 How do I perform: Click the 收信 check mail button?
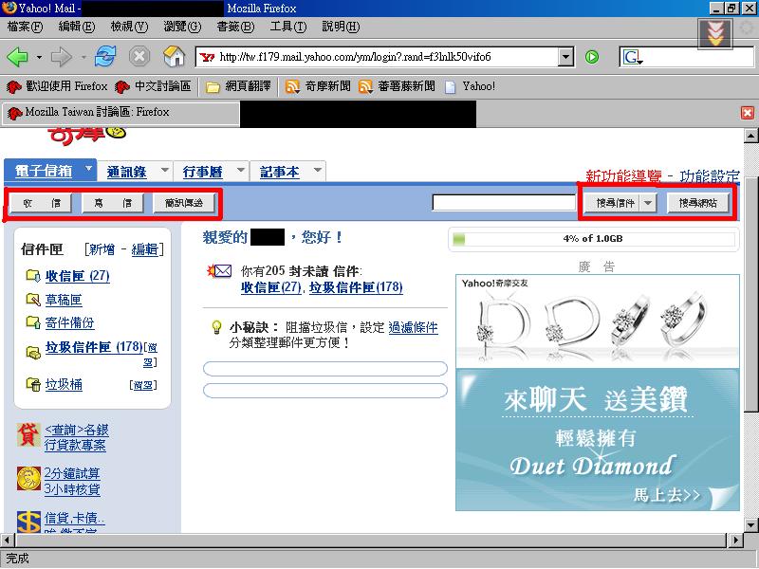point(41,203)
